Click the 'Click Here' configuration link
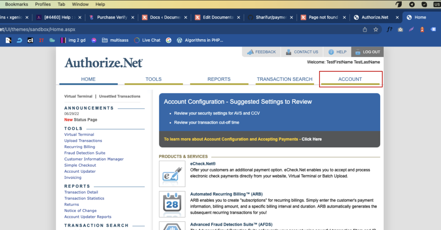The height and width of the screenshot is (230, 441). click(312, 139)
